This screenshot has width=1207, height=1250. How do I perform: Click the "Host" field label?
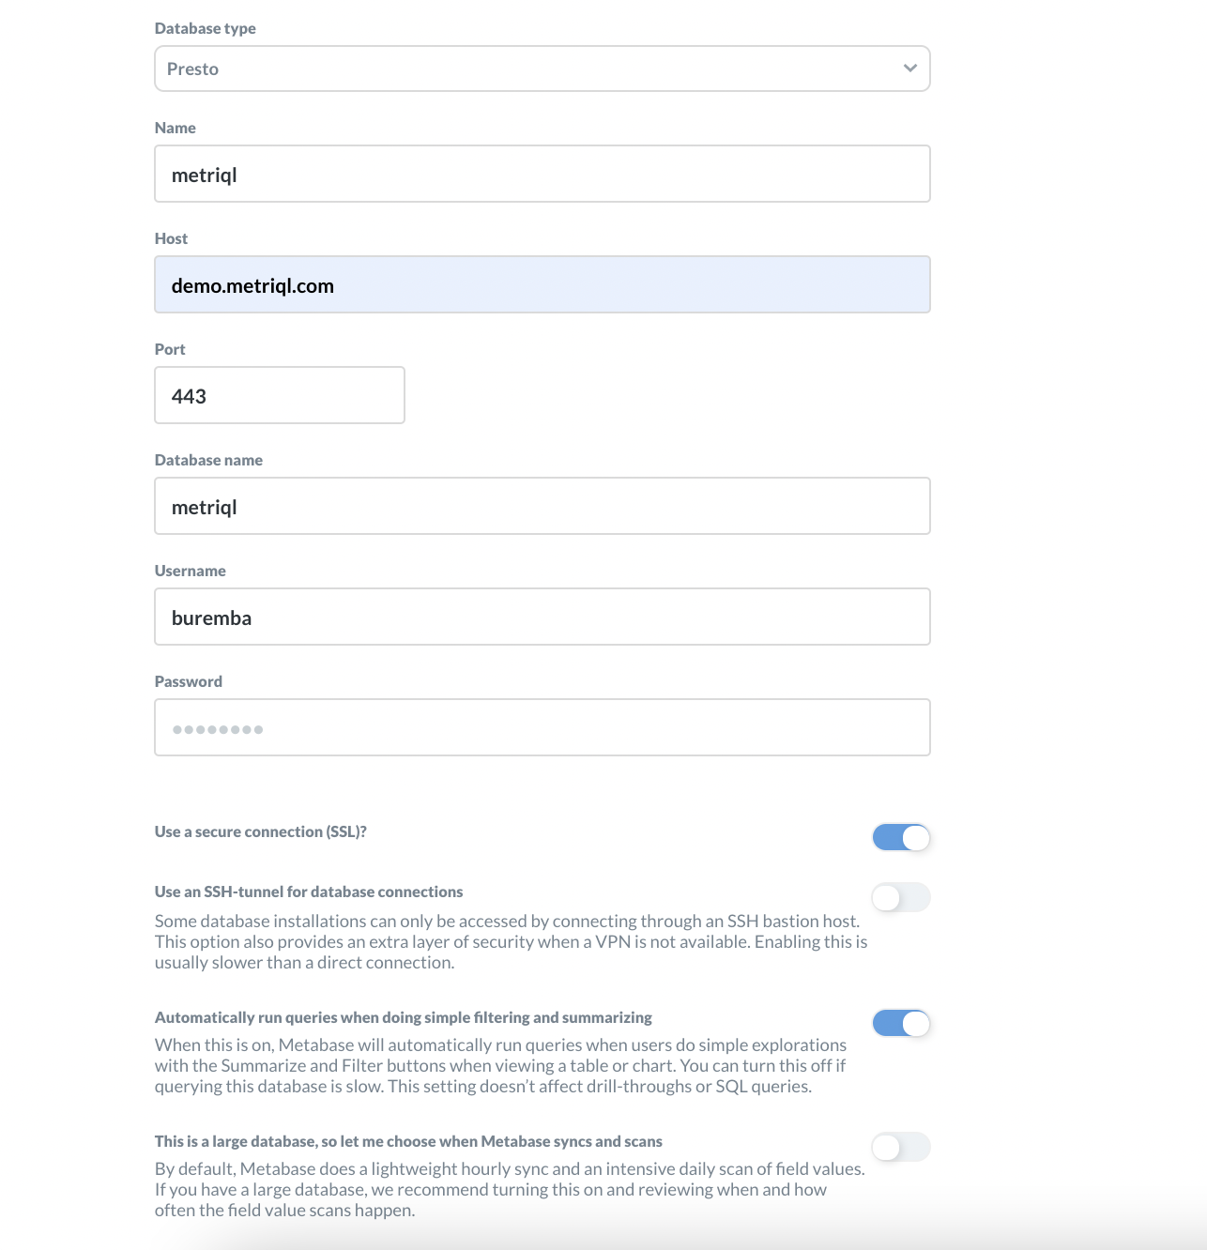coord(171,238)
